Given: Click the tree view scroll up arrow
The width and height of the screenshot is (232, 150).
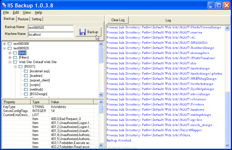Looking at the screenshot, I should click(101, 44).
